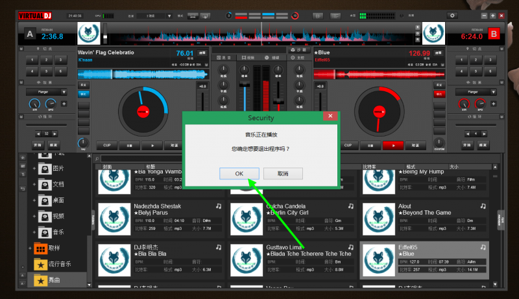Click the red record timer icon
The image size is (519, 299).
point(295,16)
